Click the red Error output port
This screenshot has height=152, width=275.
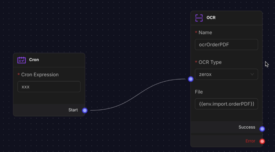pos(262,141)
